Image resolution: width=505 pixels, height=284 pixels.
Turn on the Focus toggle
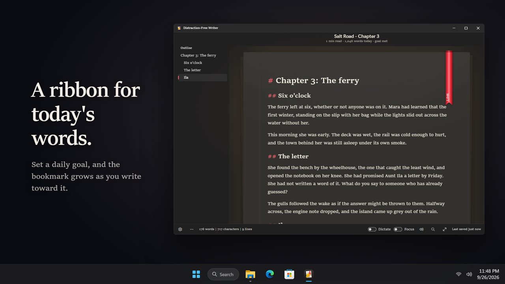click(398, 229)
